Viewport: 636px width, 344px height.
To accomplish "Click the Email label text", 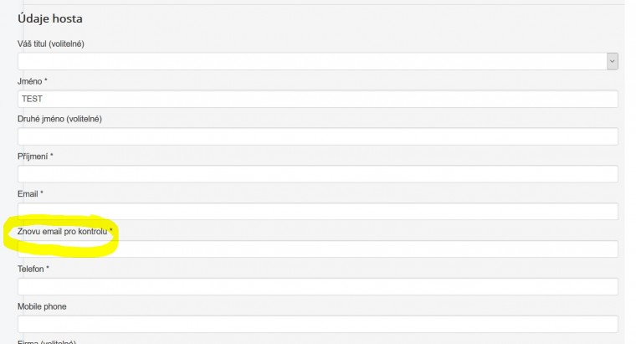I will coord(30,193).
